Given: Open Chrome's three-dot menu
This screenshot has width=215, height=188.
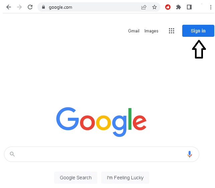Looking at the screenshot, I should tap(211, 7).
